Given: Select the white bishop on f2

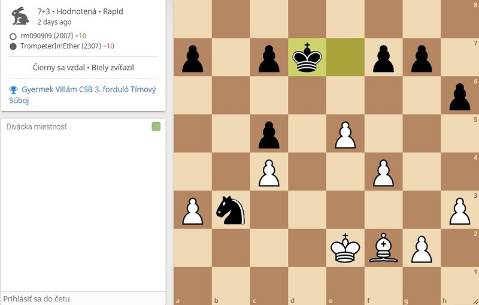Looking at the screenshot, I should (383, 248).
